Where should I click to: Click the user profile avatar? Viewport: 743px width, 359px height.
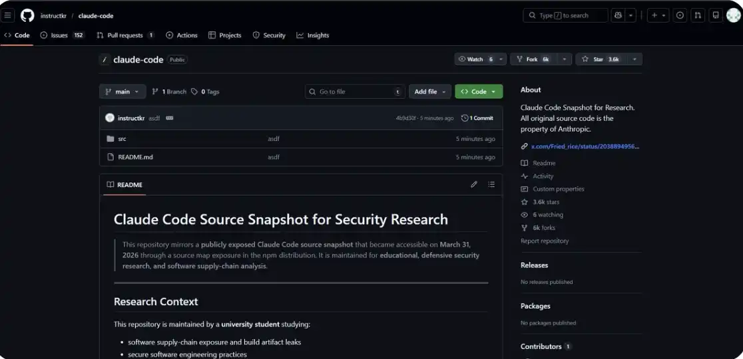click(733, 15)
